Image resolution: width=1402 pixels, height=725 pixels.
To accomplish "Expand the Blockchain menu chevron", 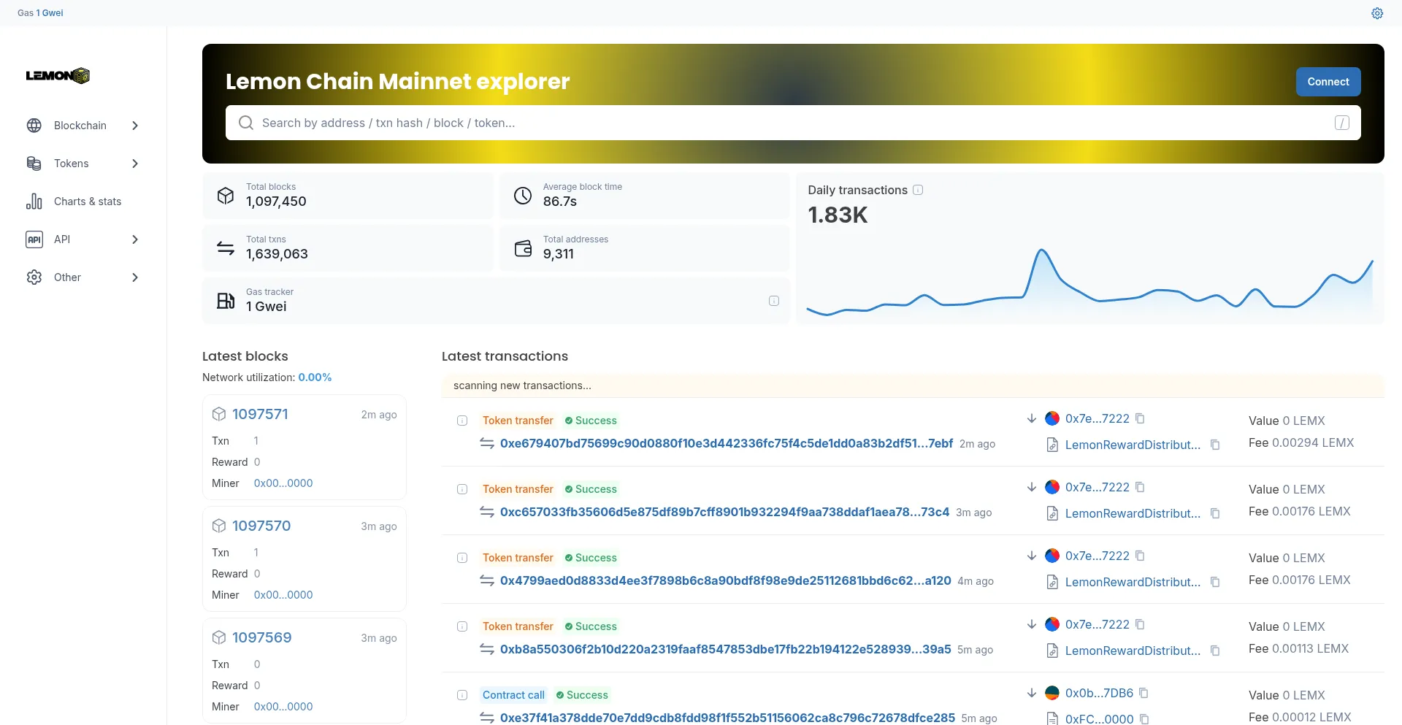I will (x=135, y=126).
